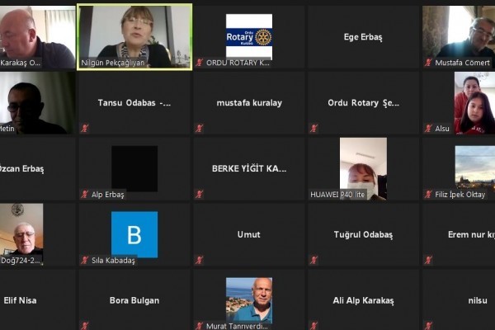Select the Doğ724-2... participant video
Viewport: 495px width, 330px height.
click(x=21, y=234)
